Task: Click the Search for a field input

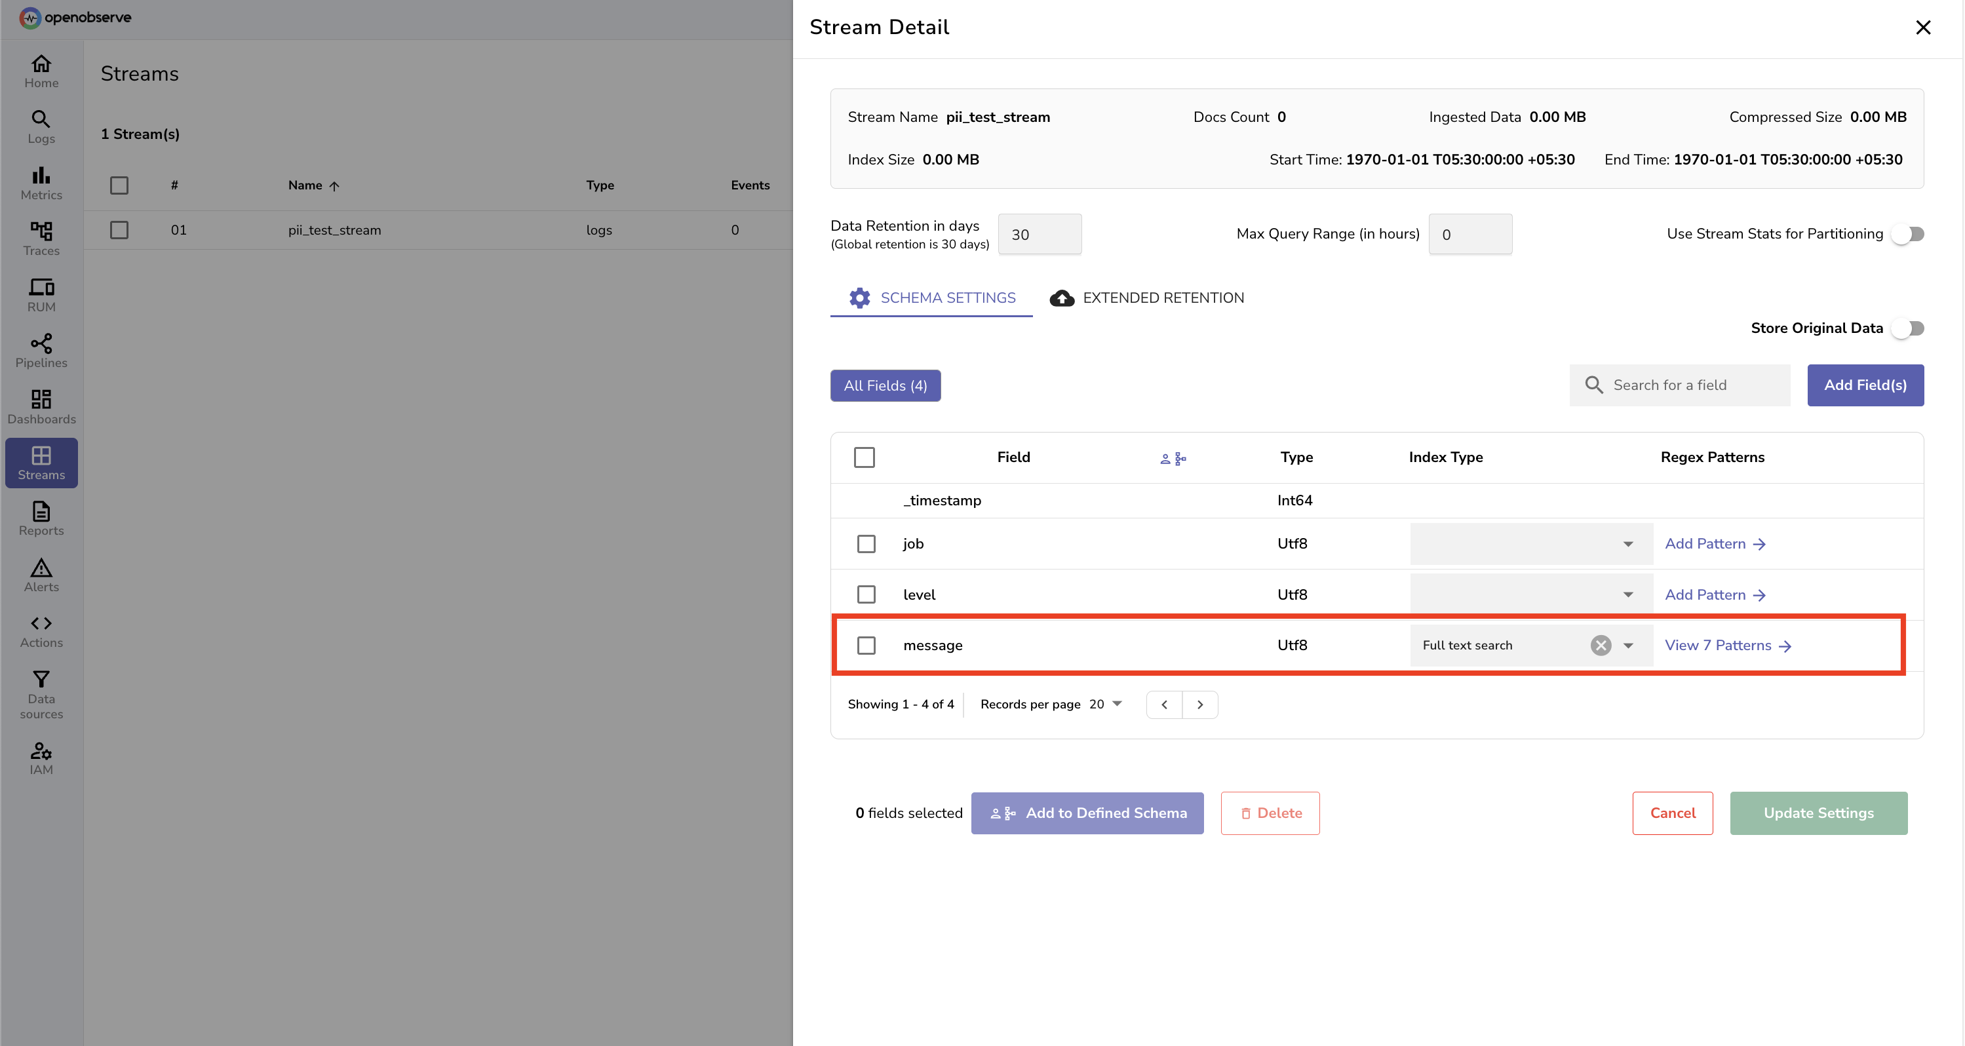Action: click(1679, 385)
